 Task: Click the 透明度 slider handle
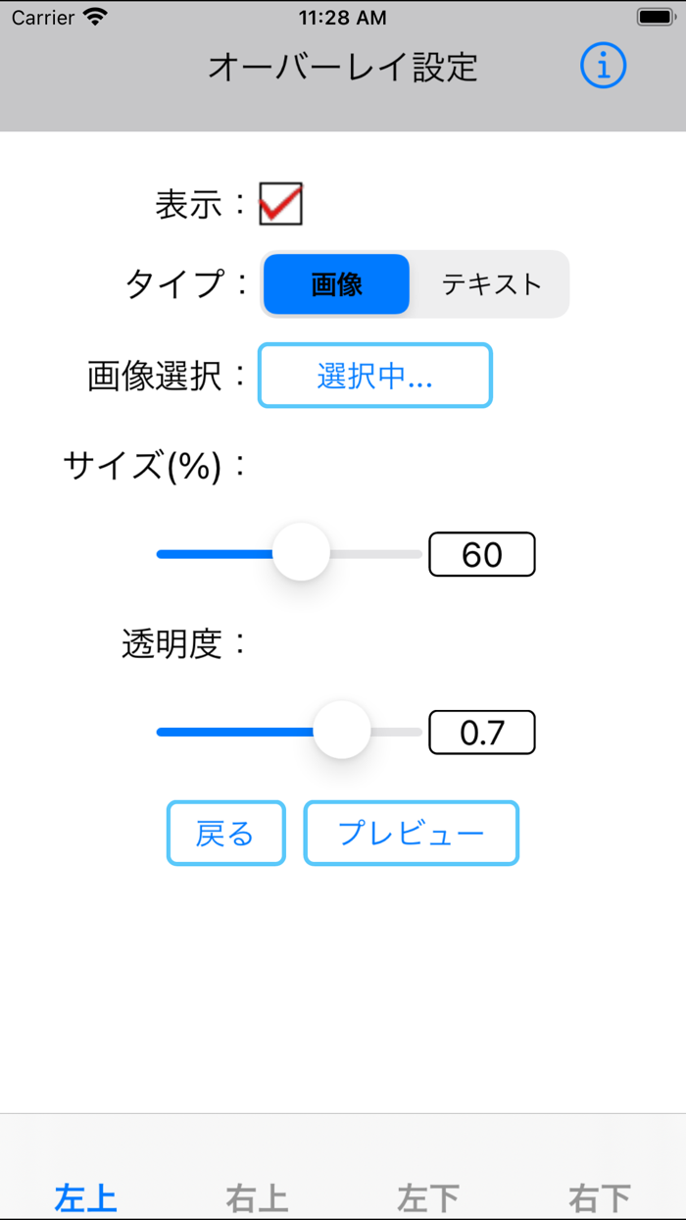coord(342,732)
